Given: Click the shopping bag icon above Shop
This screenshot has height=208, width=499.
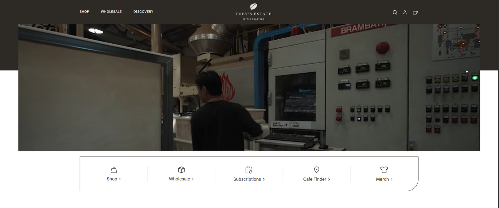Looking at the screenshot, I should [x=114, y=170].
